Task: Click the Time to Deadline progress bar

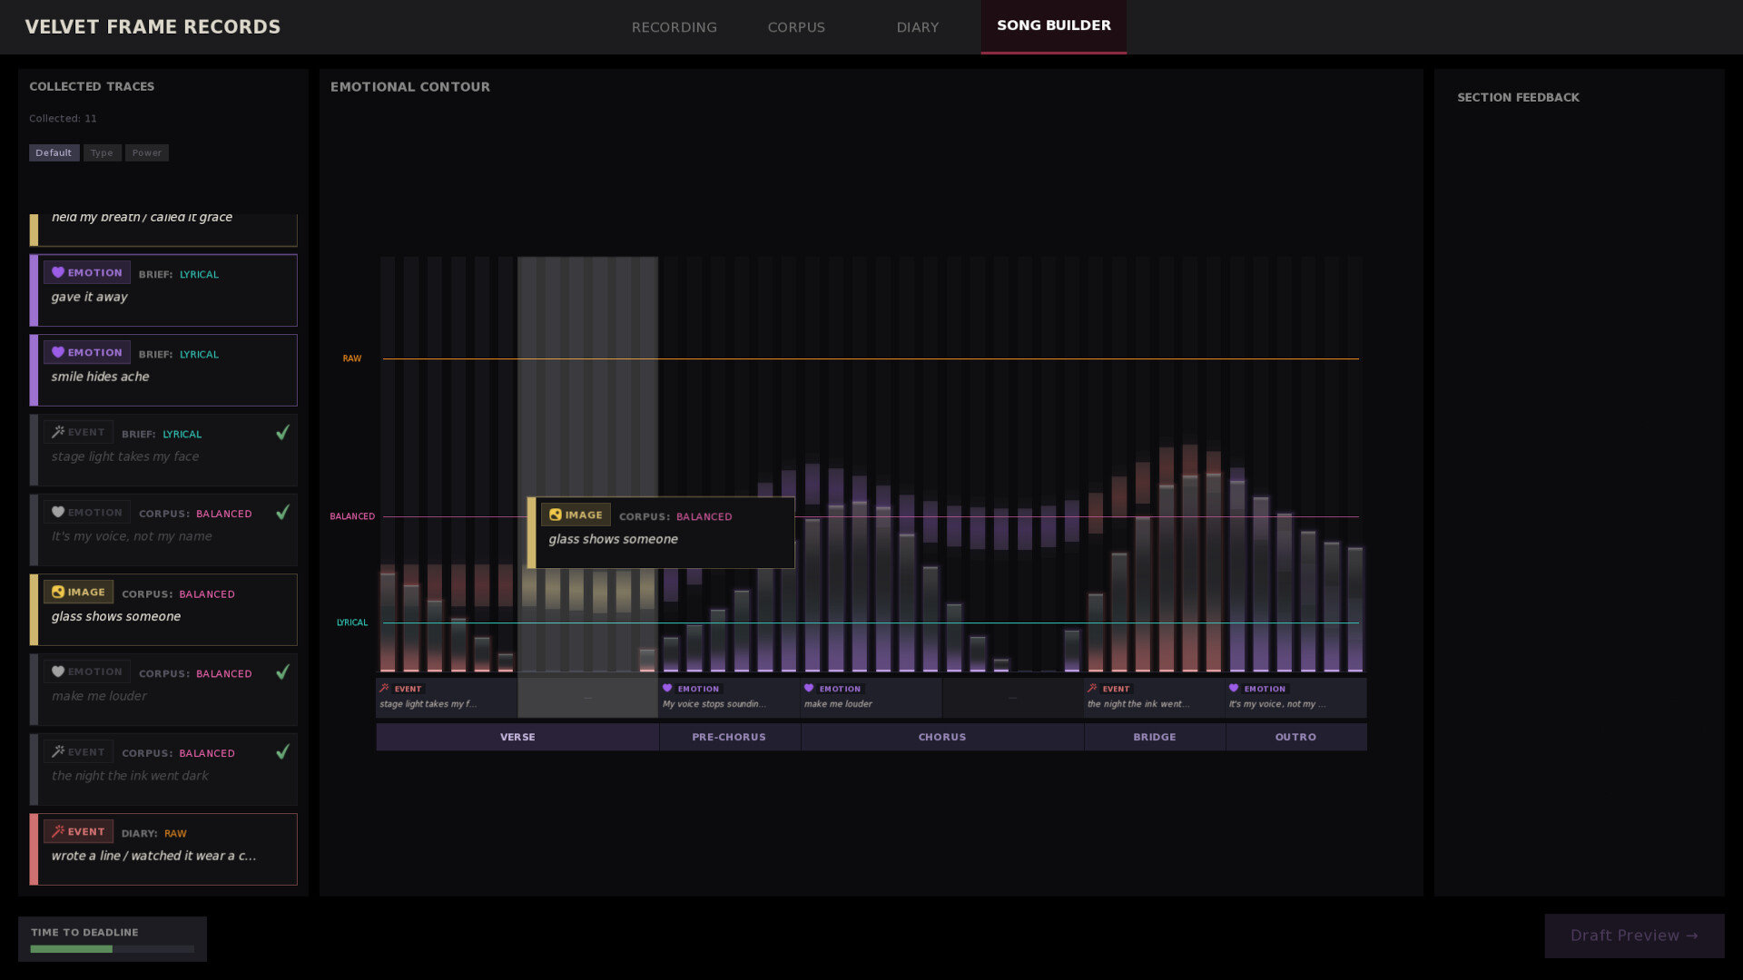Action: coord(113,949)
